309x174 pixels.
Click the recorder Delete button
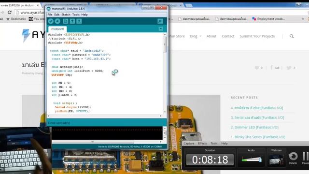(293, 158)
